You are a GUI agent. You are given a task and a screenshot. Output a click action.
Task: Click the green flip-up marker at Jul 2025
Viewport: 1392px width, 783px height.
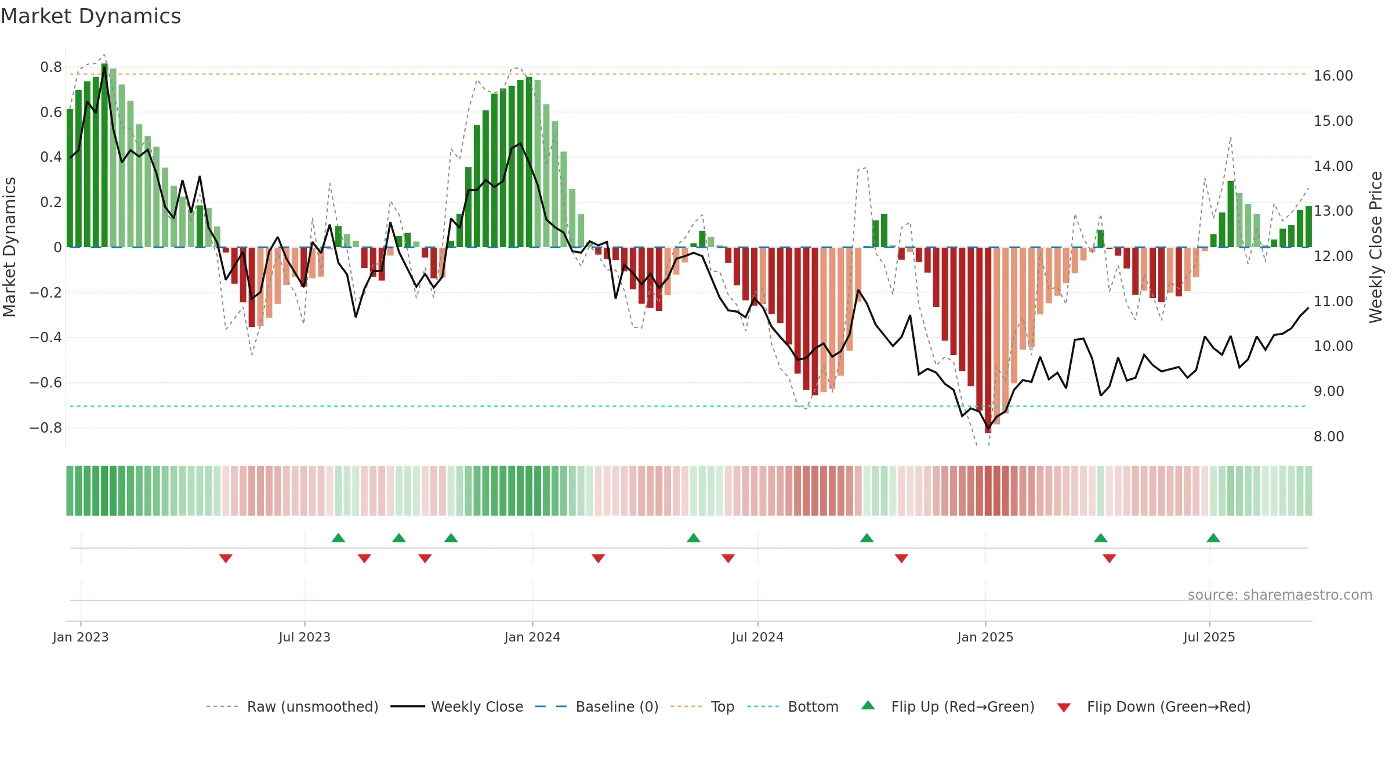pos(1213,538)
